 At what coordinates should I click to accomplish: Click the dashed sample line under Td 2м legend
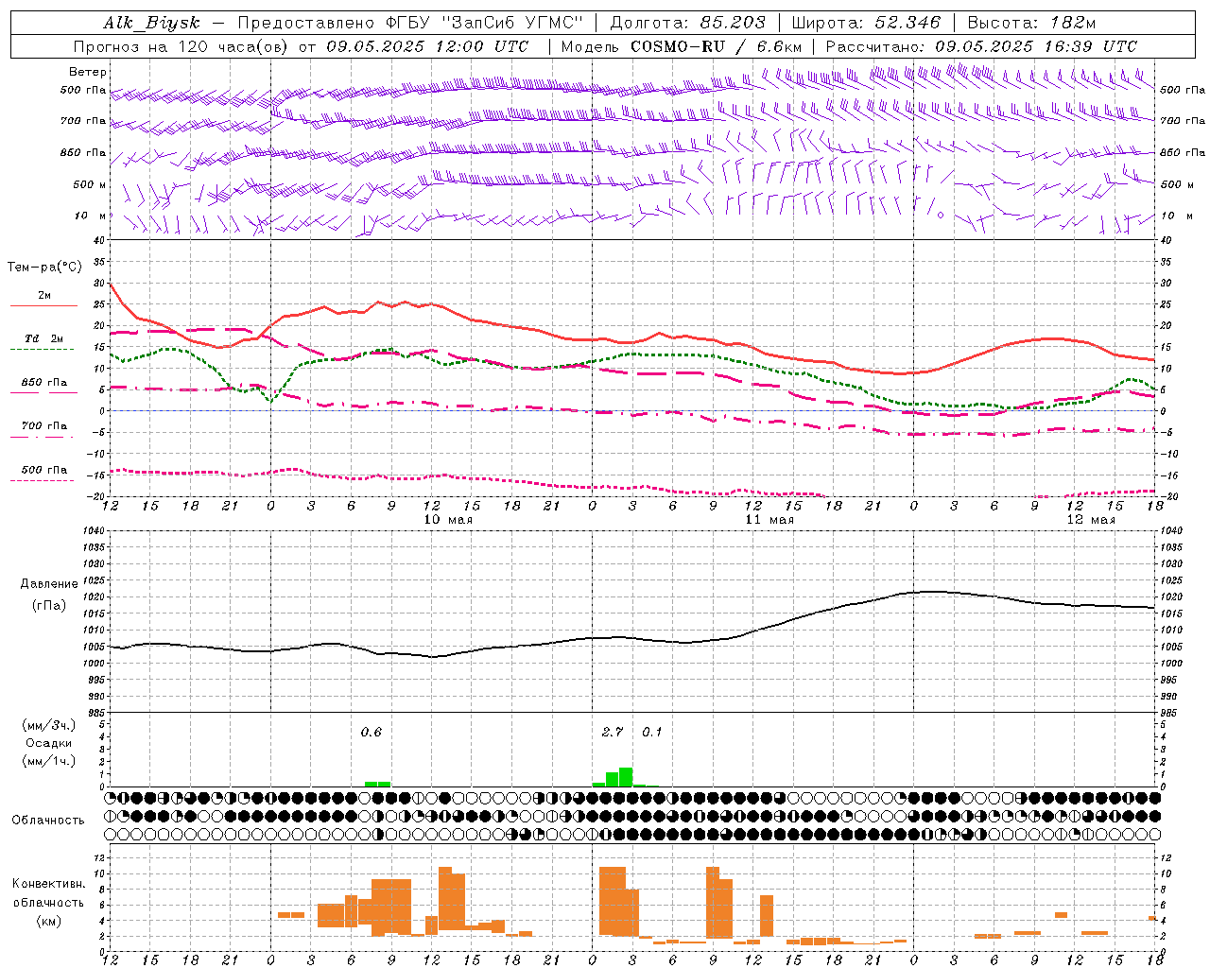43,350
